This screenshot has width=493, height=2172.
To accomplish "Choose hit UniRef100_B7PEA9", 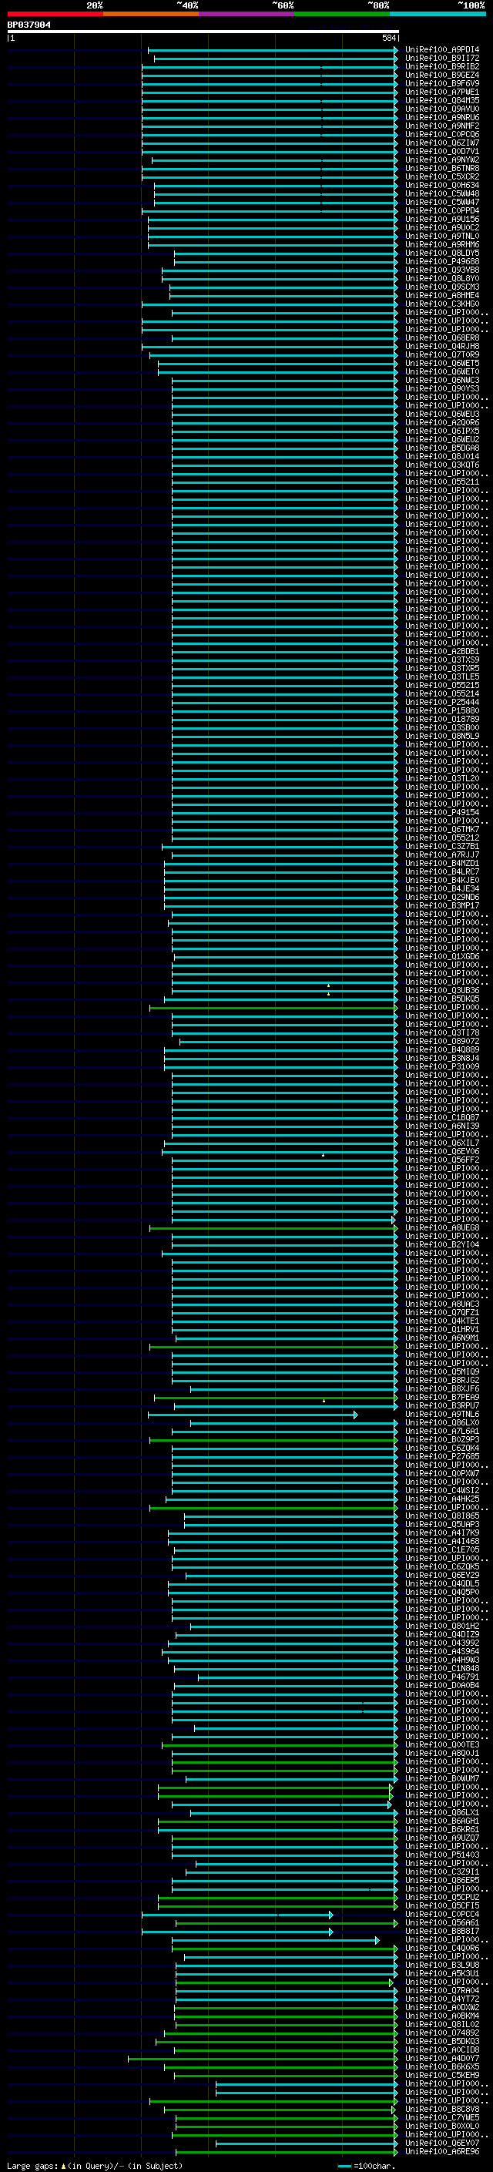I will tap(442, 1397).
